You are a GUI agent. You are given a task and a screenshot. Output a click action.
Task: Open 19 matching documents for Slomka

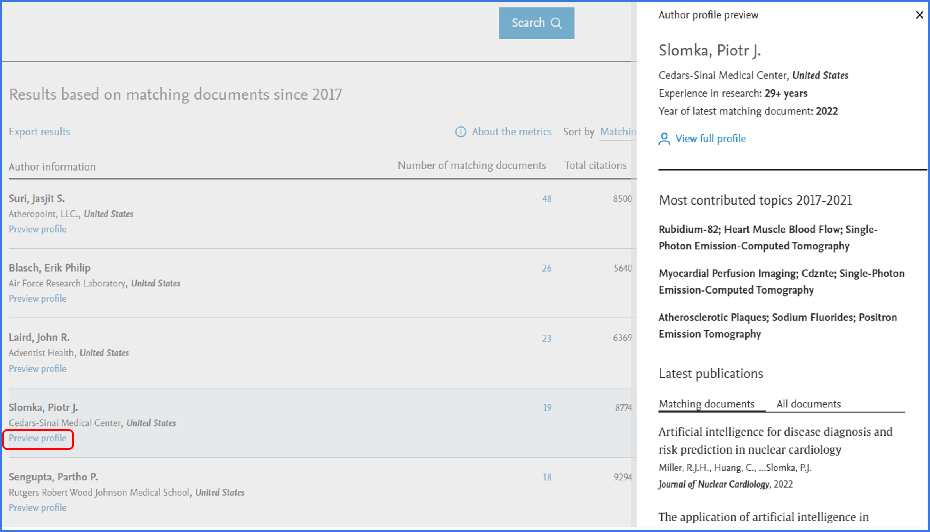tap(547, 408)
